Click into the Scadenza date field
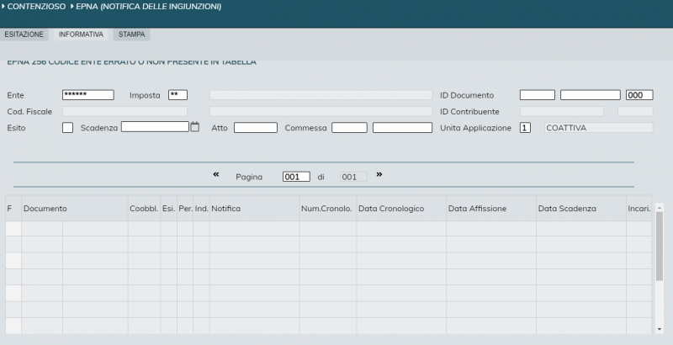673x345 pixels. pyautogui.click(x=155, y=128)
